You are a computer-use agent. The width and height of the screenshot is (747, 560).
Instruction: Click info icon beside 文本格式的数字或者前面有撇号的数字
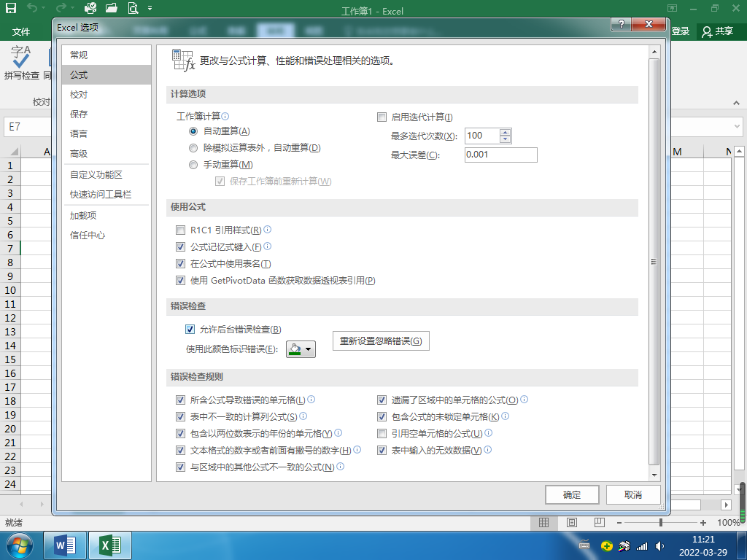(357, 449)
